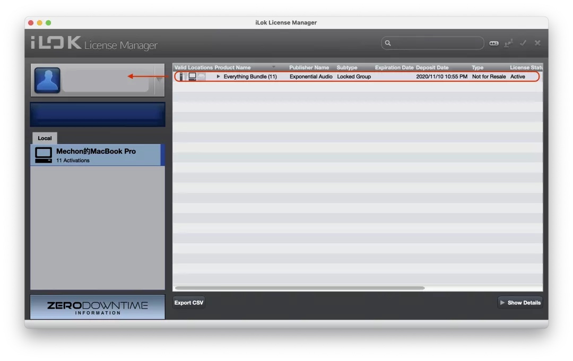The image size is (573, 361).
Task: Click the X icon in top toolbar
Action: (x=537, y=43)
